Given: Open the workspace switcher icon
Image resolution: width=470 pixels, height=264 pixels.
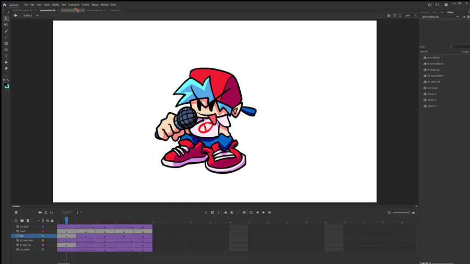Looking at the screenshot, I should click(437, 5).
